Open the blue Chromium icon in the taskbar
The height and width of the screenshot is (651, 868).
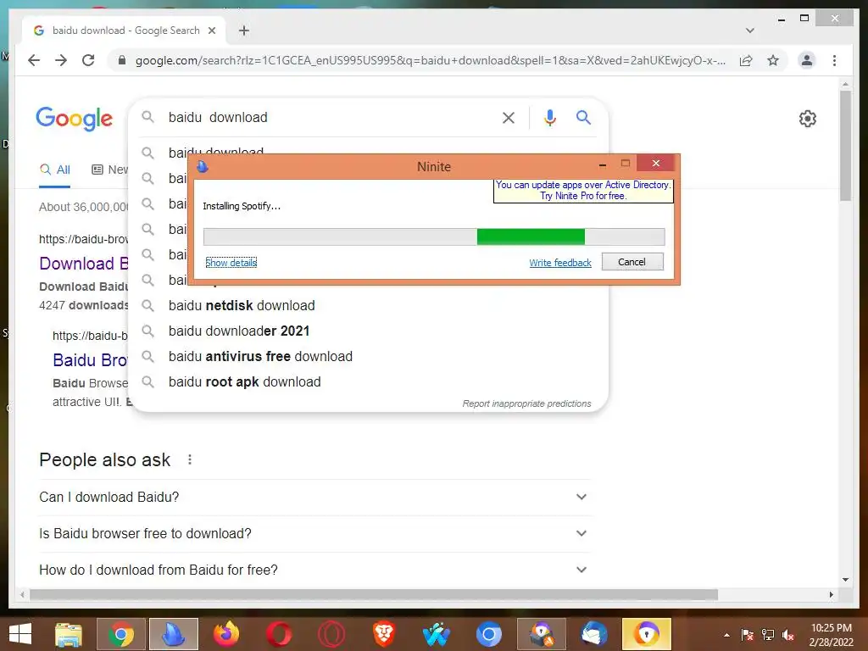(x=489, y=634)
